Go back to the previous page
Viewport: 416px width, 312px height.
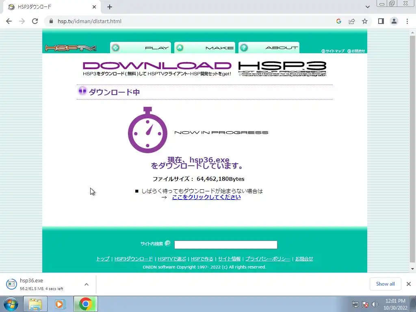click(9, 21)
